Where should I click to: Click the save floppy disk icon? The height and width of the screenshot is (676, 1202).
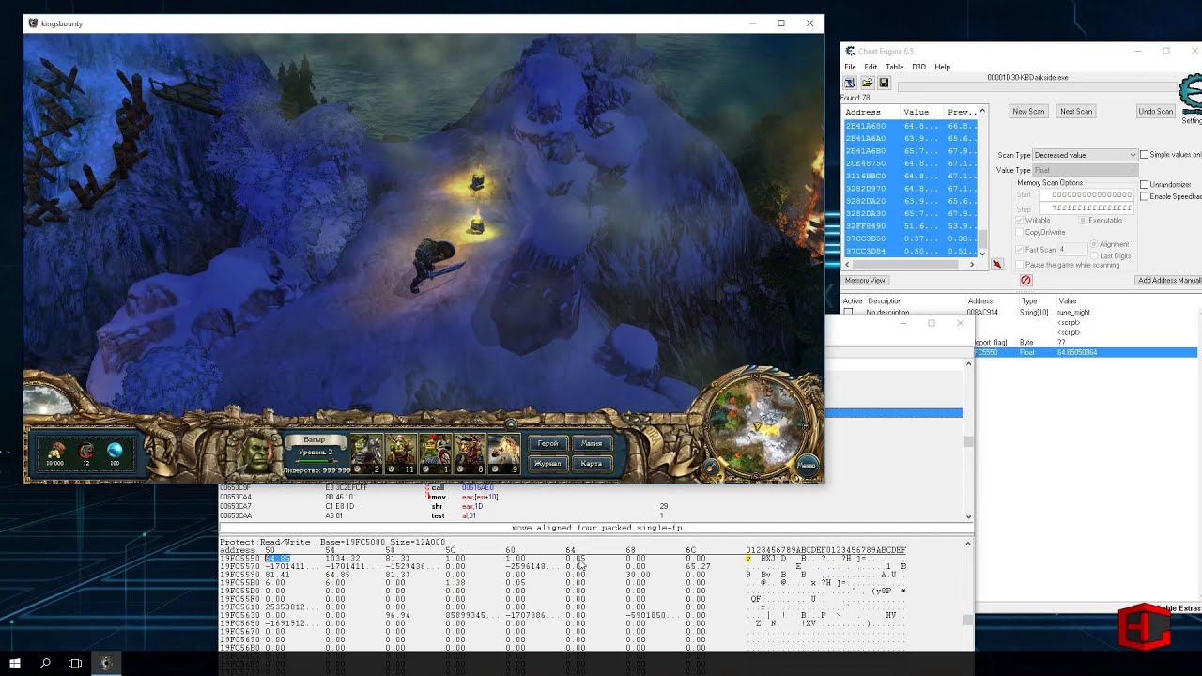coord(884,83)
